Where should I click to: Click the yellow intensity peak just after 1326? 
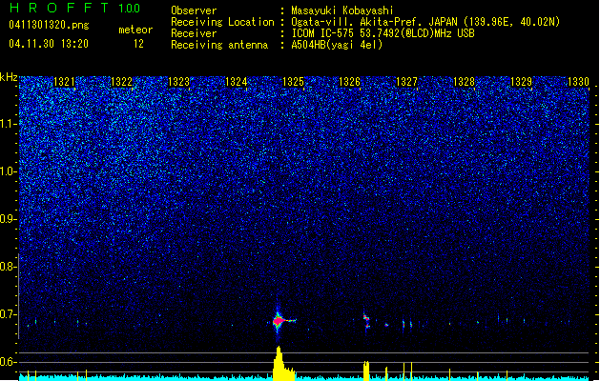[366, 371]
